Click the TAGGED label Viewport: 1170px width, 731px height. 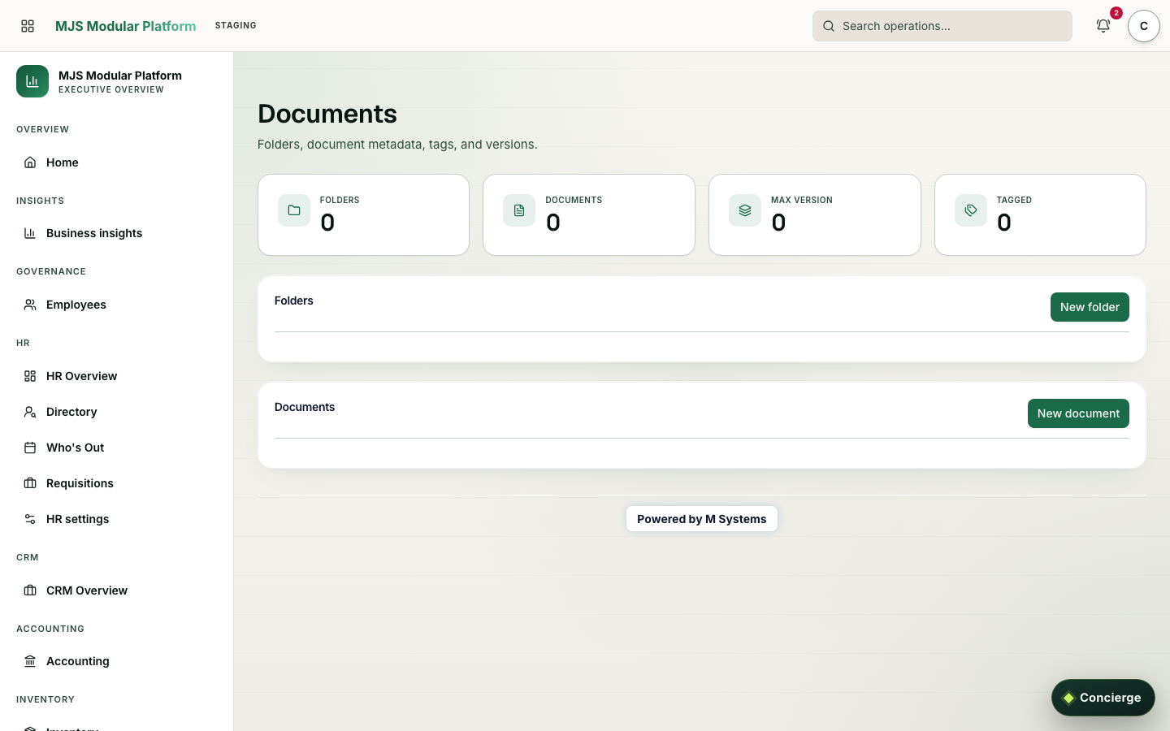(1014, 200)
